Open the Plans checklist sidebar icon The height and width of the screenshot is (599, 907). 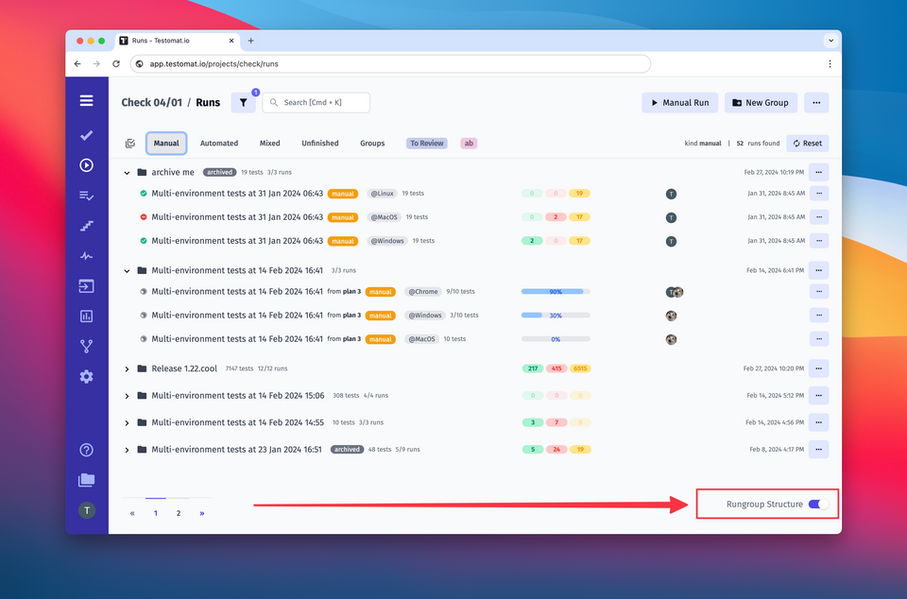tap(86, 196)
